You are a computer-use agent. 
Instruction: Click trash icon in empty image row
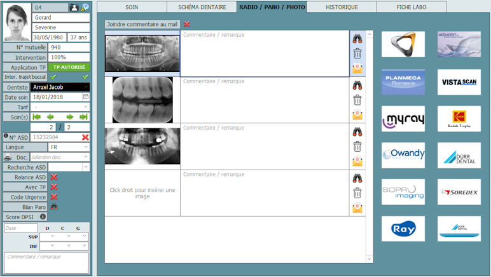(x=357, y=193)
